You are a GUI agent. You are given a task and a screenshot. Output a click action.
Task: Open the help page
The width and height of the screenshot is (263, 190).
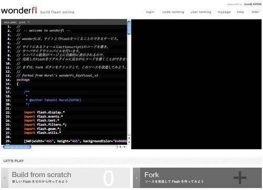click(240, 12)
